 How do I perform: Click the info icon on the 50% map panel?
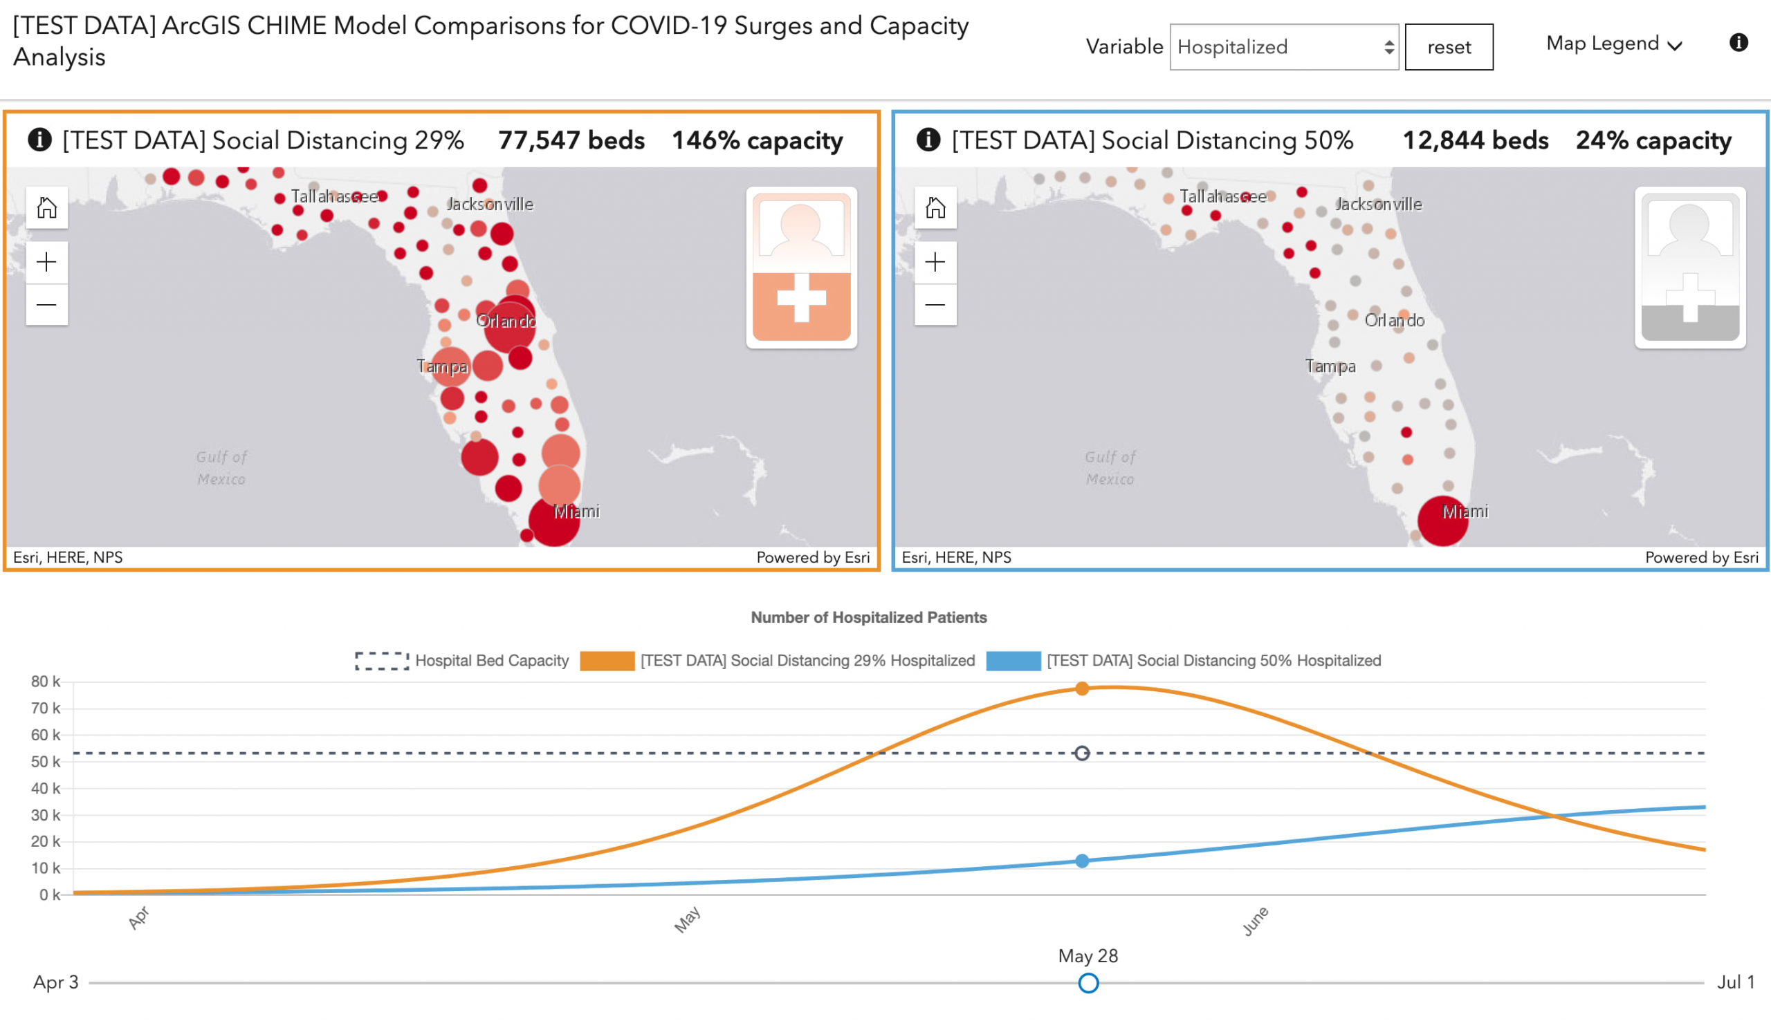(x=928, y=139)
